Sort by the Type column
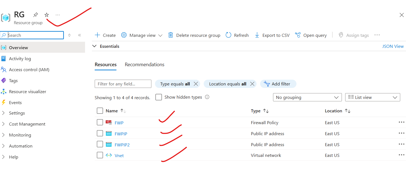This screenshot has width=406, height=178. click(x=260, y=111)
